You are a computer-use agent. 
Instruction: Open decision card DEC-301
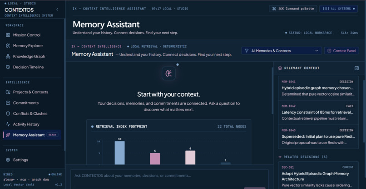318,176
